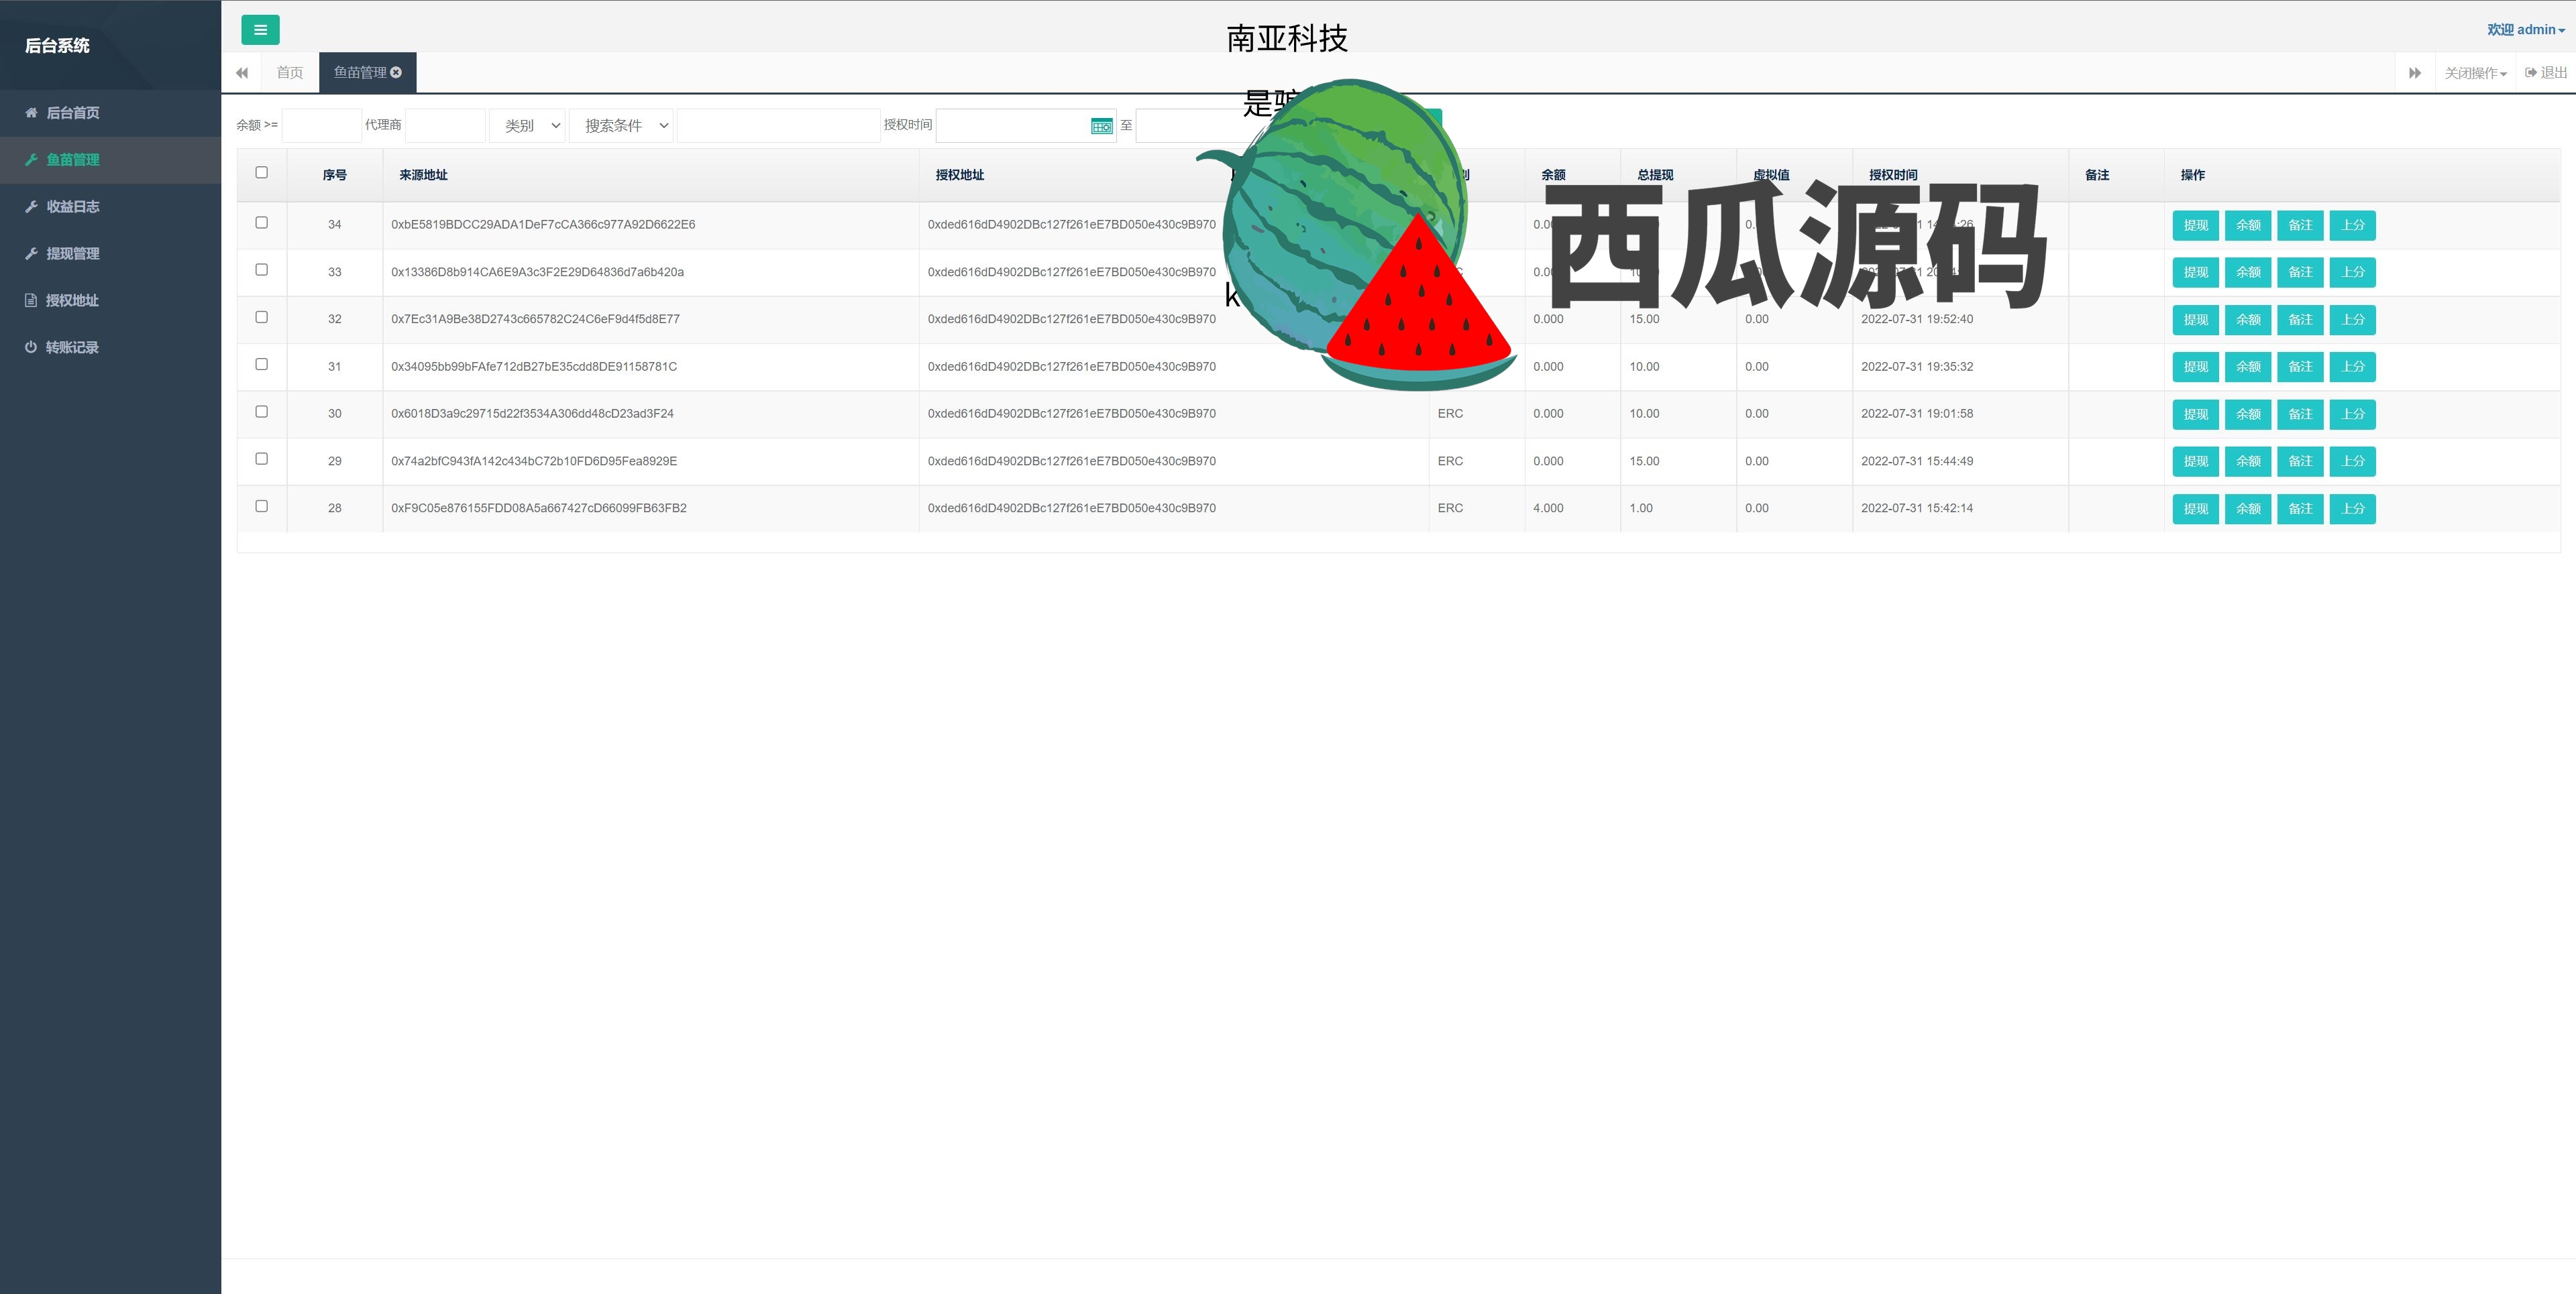Click 提现 button for row 31
Image resolution: width=2576 pixels, height=1294 pixels.
[x=2196, y=367]
